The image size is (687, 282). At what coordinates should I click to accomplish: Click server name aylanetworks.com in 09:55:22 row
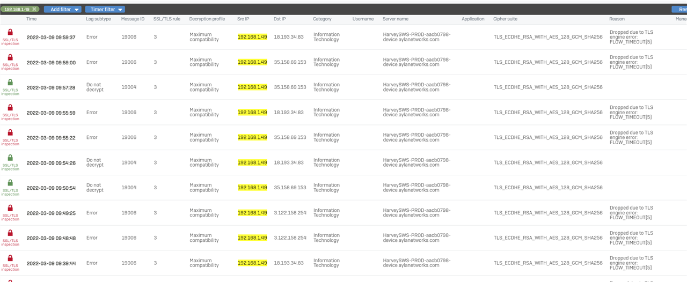(x=416, y=137)
